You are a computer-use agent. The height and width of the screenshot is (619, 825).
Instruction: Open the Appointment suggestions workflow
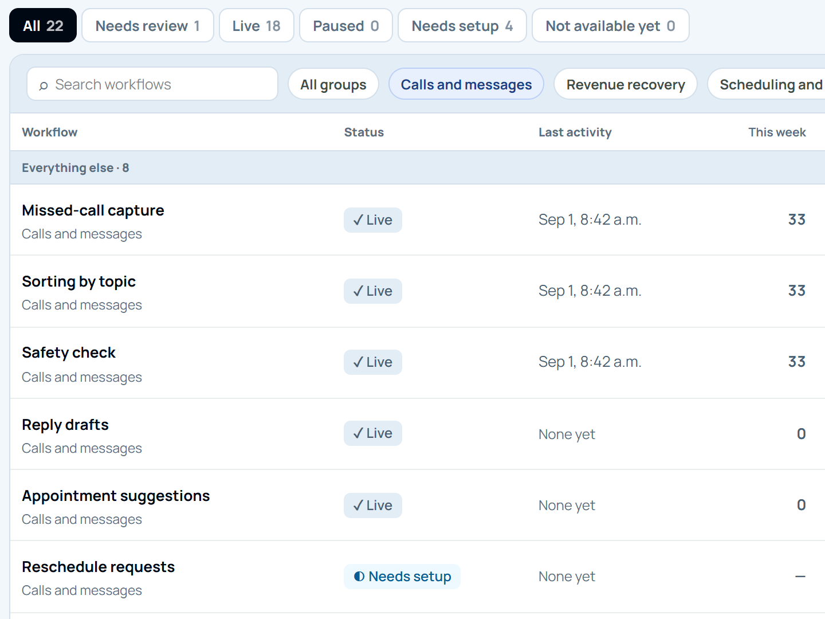pos(116,496)
